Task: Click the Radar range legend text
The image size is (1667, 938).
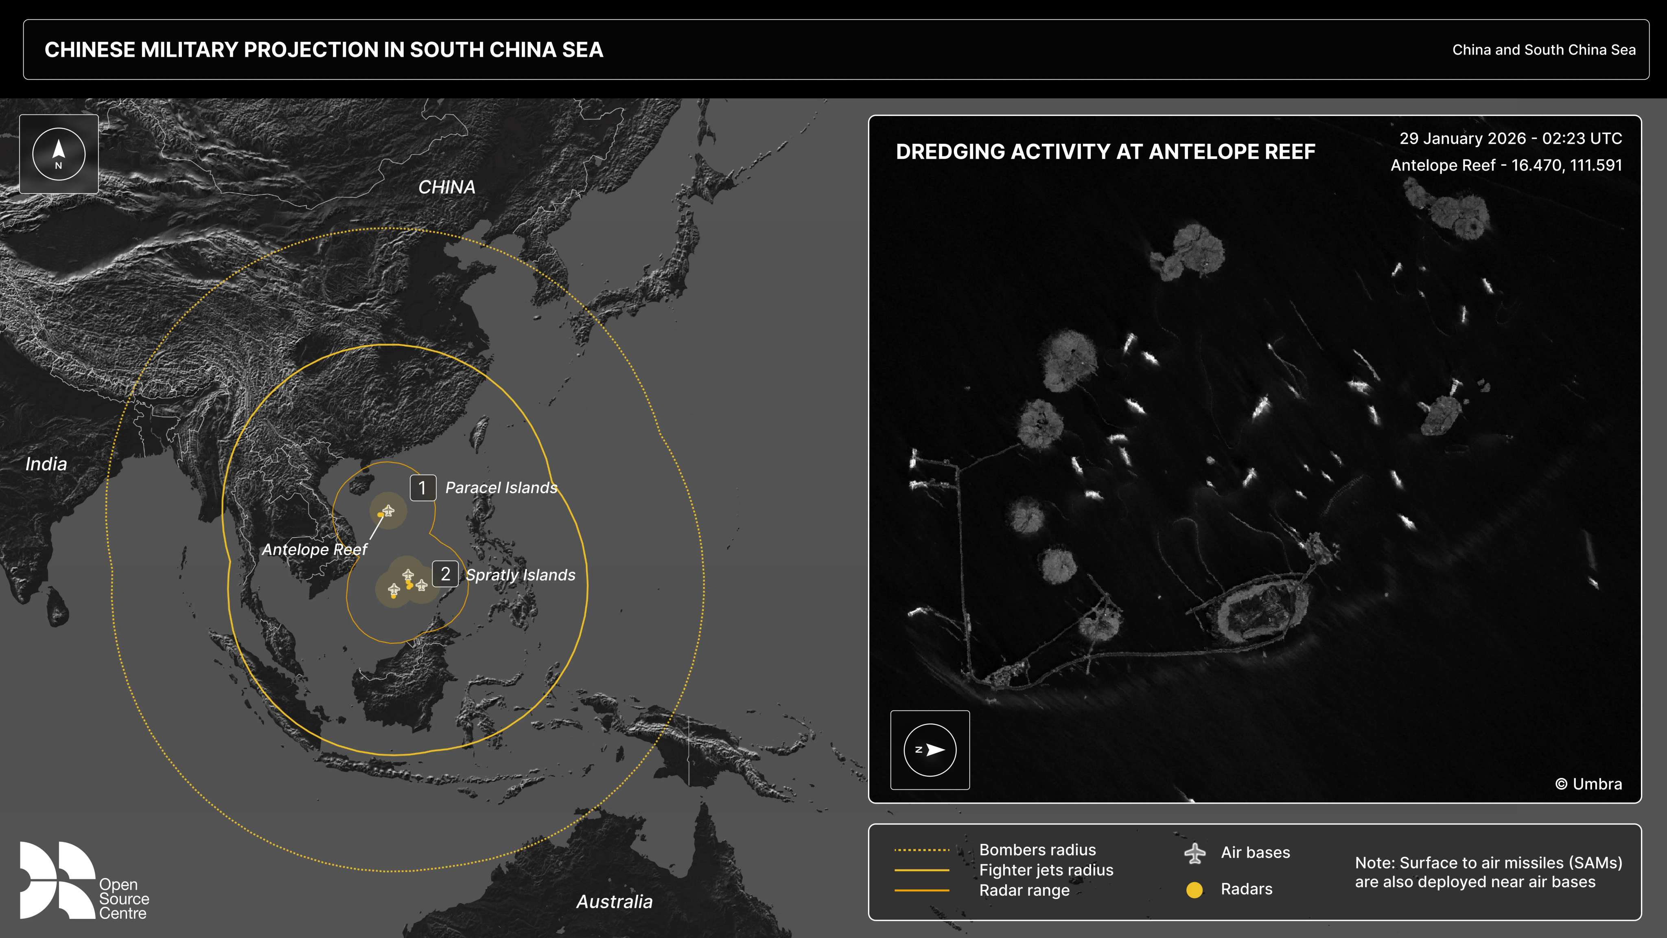Action: click(1024, 891)
